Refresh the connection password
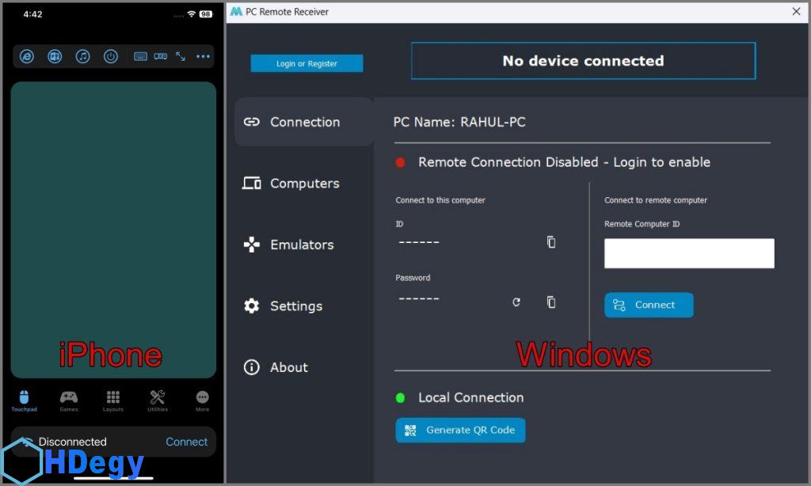The height and width of the screenshot is (486, 811). pos(516,302)
